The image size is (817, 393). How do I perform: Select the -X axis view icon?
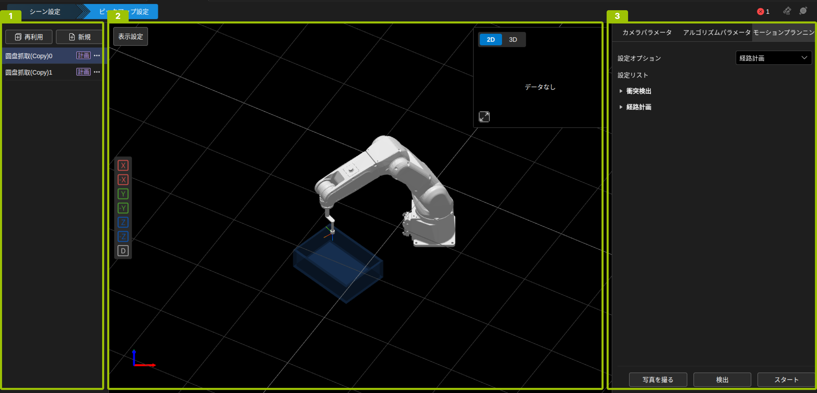pyautogui.click(x=123, y=180)
